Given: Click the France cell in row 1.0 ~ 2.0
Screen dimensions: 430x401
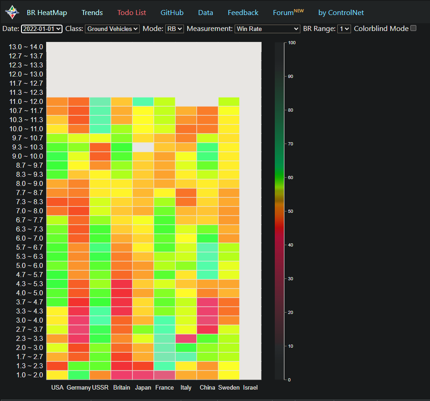Looking at the screenshot, I should (164, 375).
